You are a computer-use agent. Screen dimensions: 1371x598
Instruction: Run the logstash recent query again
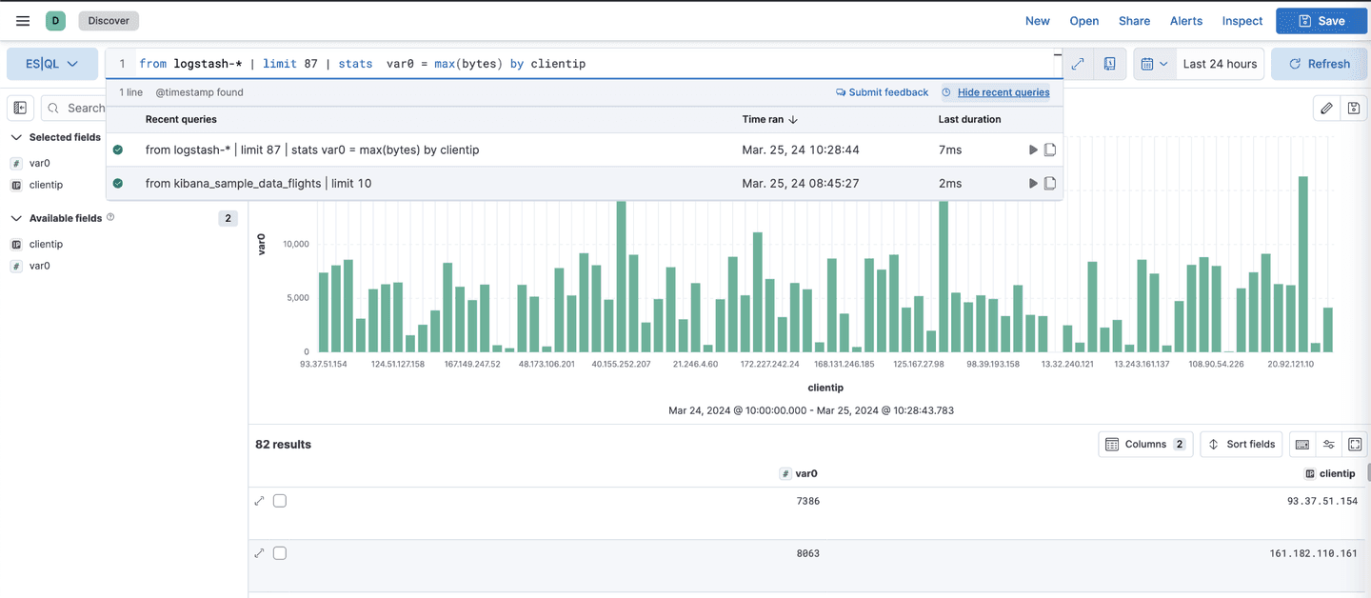coord(1033,149)
